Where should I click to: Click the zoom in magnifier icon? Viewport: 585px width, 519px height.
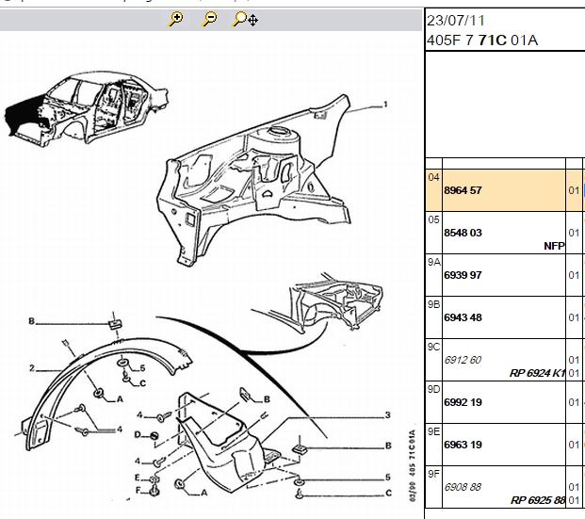(x=175, y=19)
